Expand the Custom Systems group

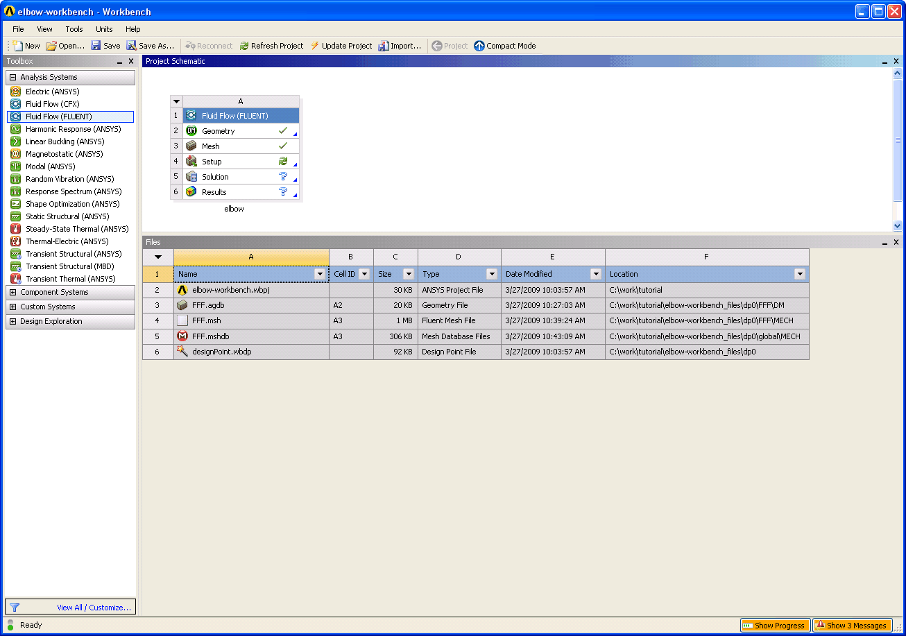click(x=13, y=307)
